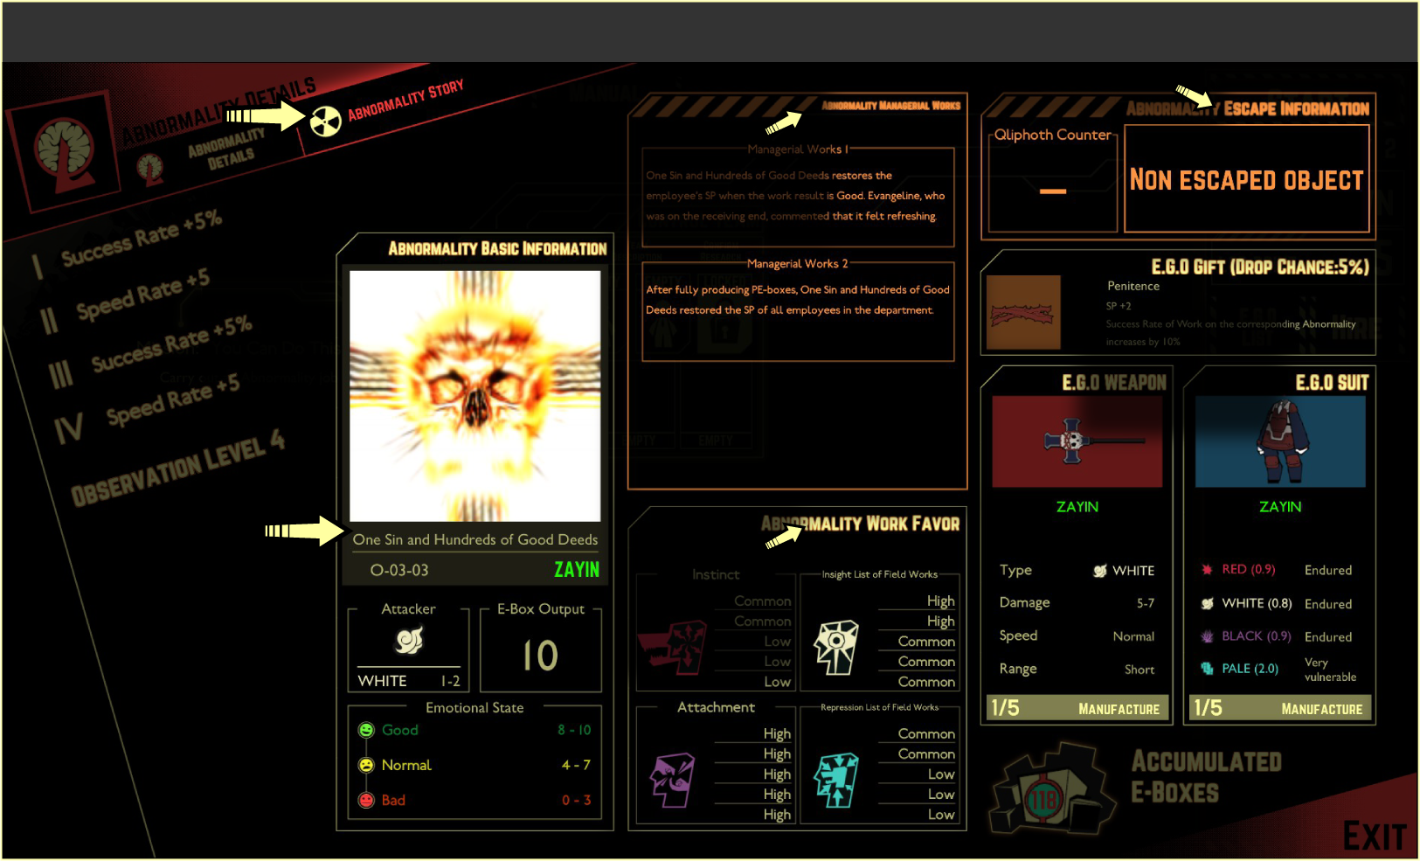The width and height of the screenshot is (1420, 861).
Task: Click the radiation symbol story icon
Action: click(326, 122)
